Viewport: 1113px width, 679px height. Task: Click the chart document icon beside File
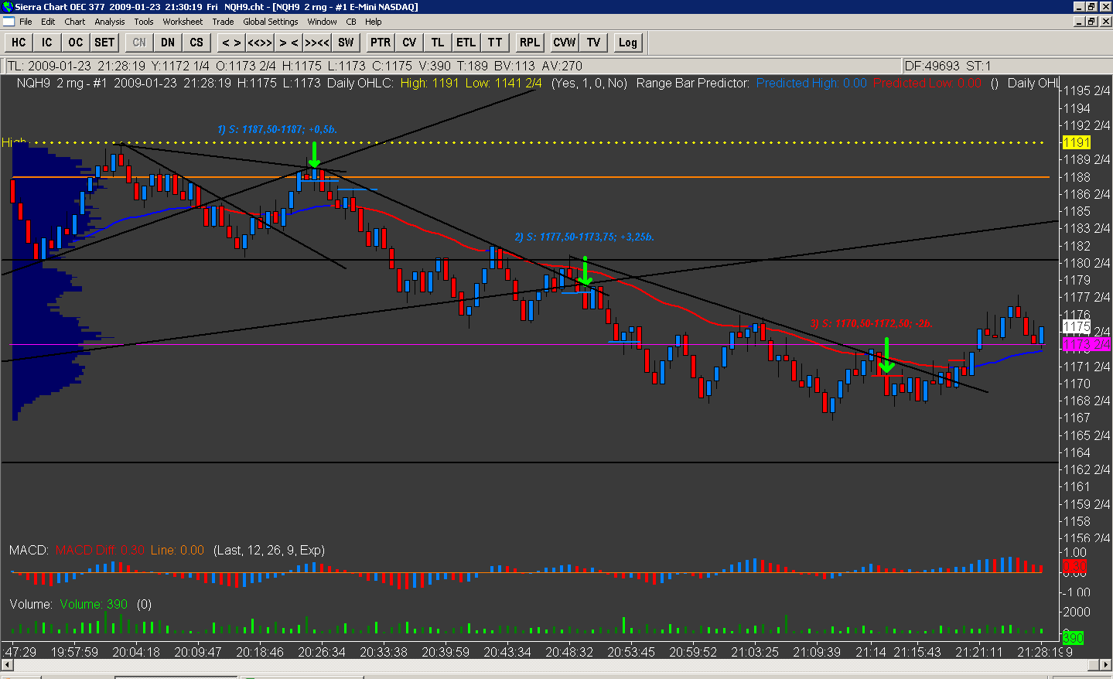[x=9, y=22]
